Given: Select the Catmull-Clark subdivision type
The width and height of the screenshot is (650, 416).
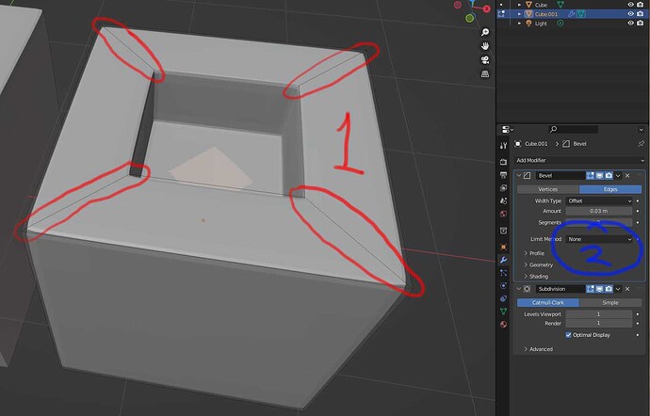Looking at the screenshot, I should coord(548,303).
